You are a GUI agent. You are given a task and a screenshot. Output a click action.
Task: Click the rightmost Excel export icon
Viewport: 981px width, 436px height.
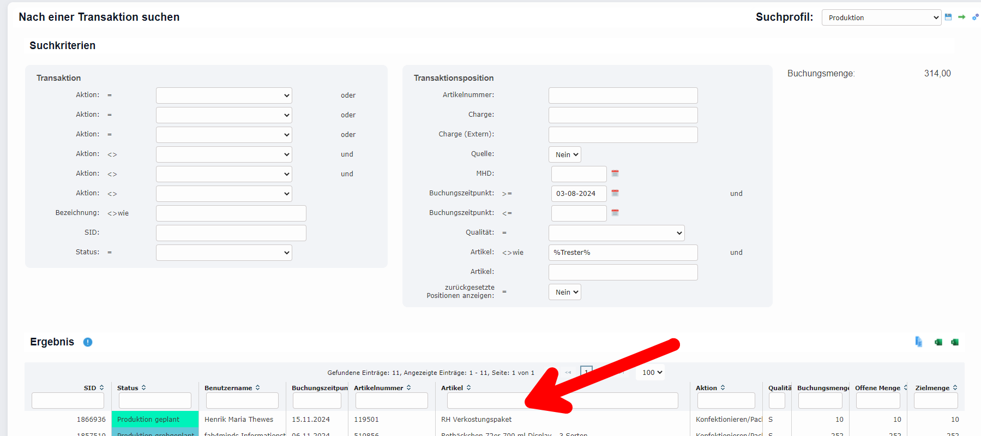click(955, 342)
